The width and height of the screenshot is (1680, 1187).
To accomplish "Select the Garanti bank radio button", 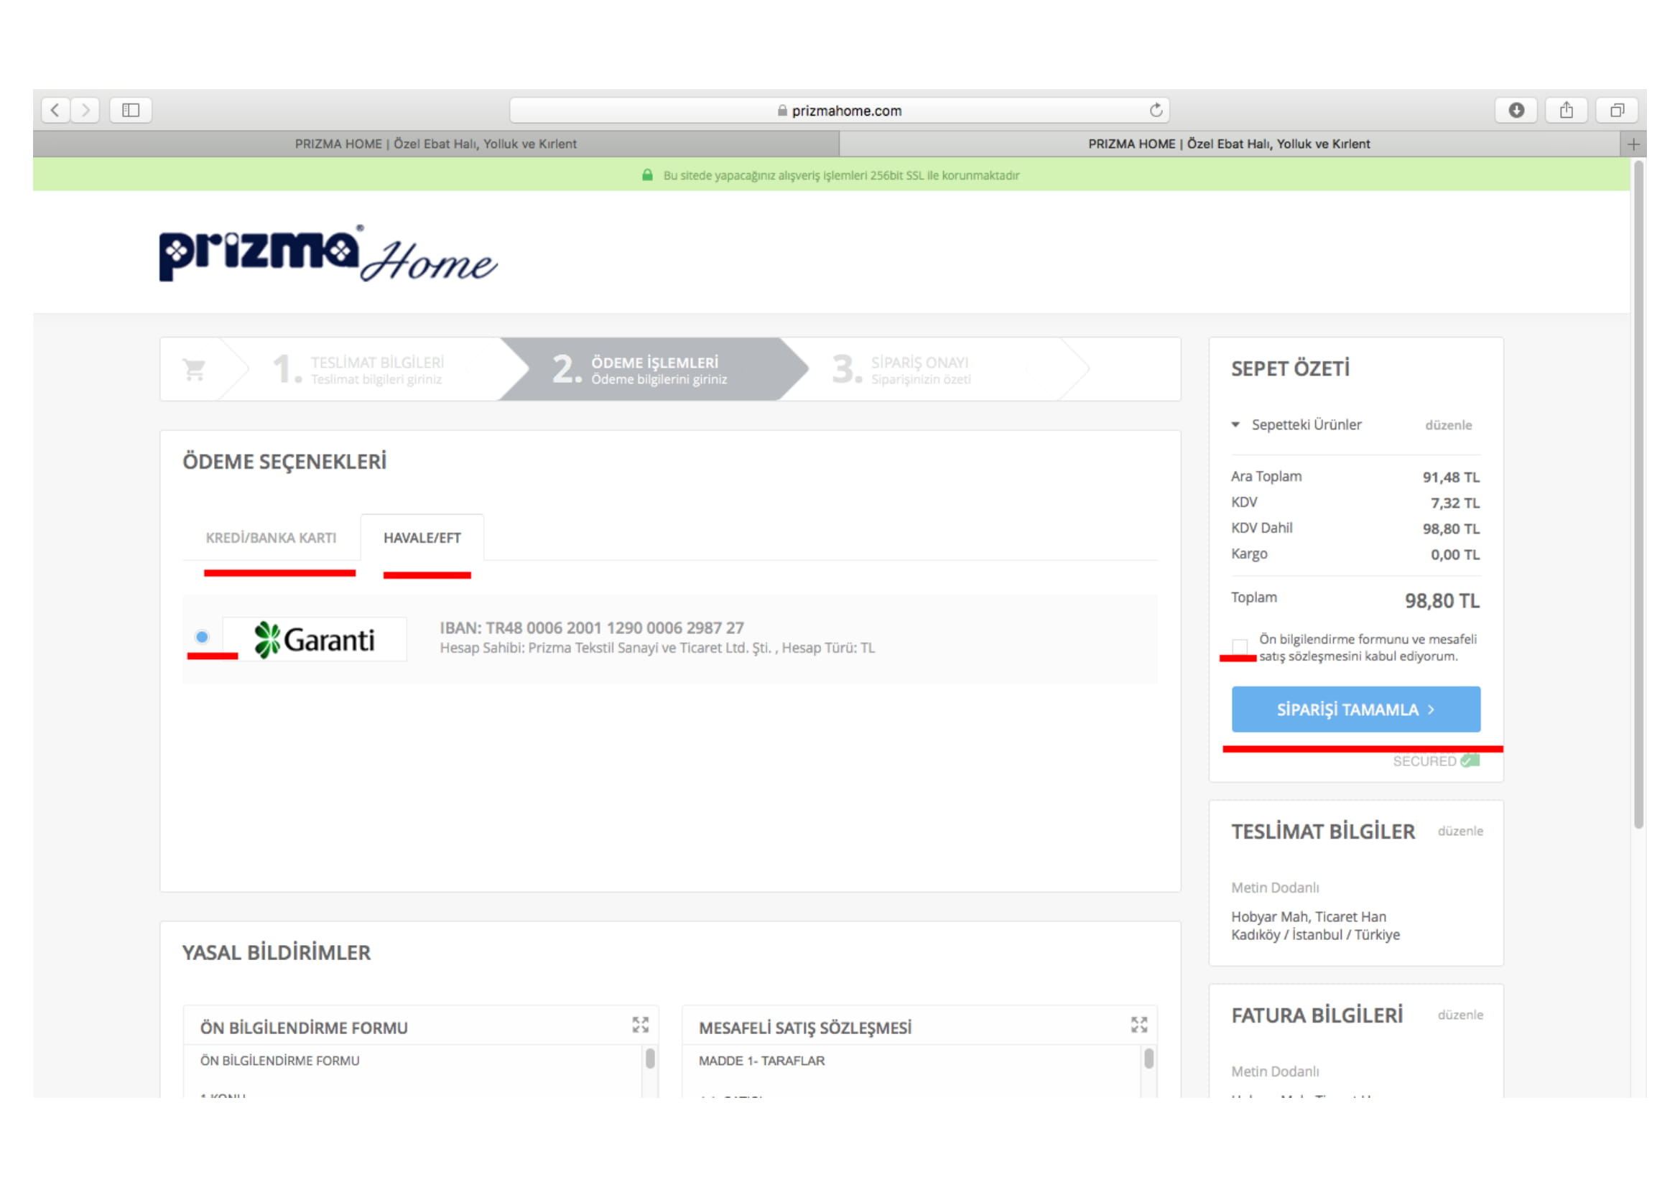I will point(203,637).
